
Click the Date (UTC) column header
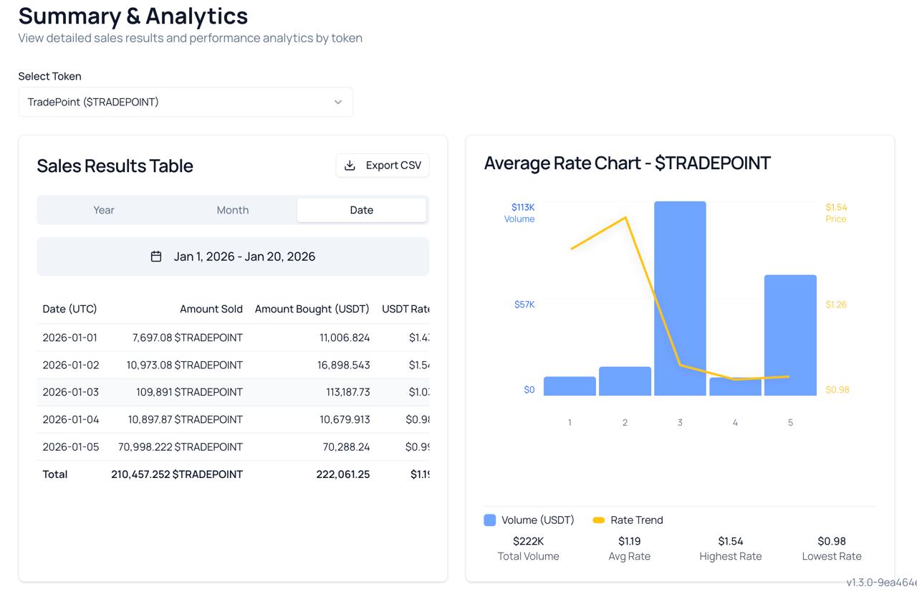69,309
